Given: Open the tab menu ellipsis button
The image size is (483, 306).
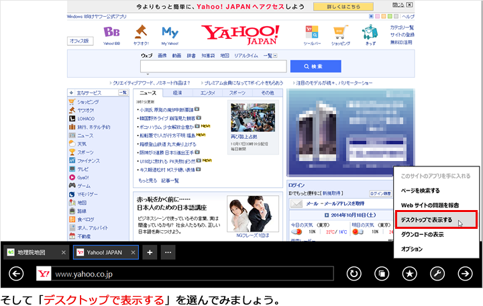Looking at the screenshot, I should coord(168,252).
